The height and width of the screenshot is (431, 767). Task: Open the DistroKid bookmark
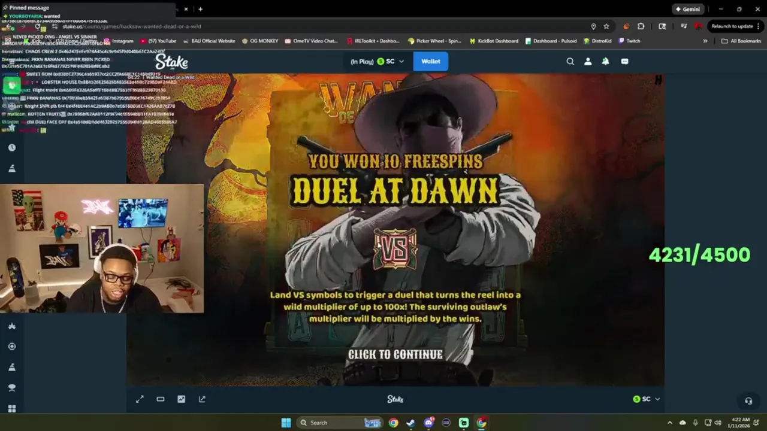(x=597, y=41)
